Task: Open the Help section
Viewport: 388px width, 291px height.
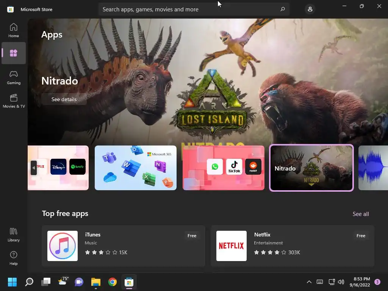Action: coord(14,258)
